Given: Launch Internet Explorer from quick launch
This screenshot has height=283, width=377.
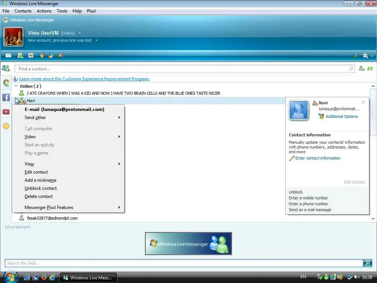Looking at the screenshot, I should (x=52, y=277).
